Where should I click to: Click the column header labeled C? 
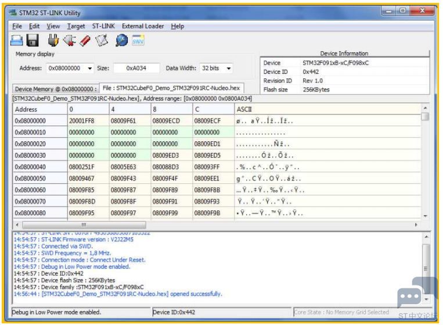pos(214,109)
